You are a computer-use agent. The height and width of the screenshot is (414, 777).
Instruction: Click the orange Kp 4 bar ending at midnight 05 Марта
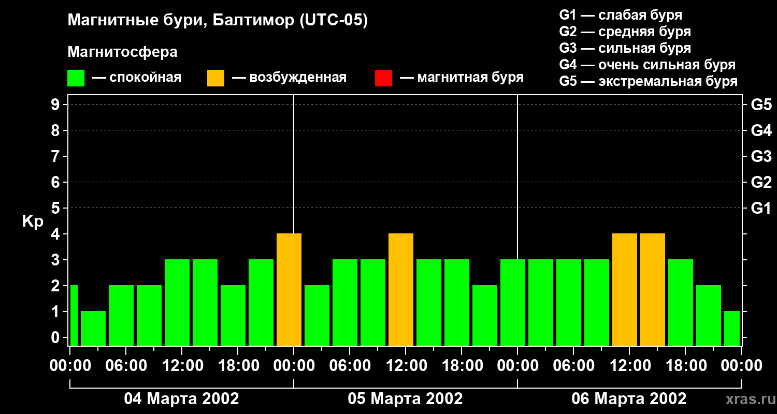[x=289, y=289]
